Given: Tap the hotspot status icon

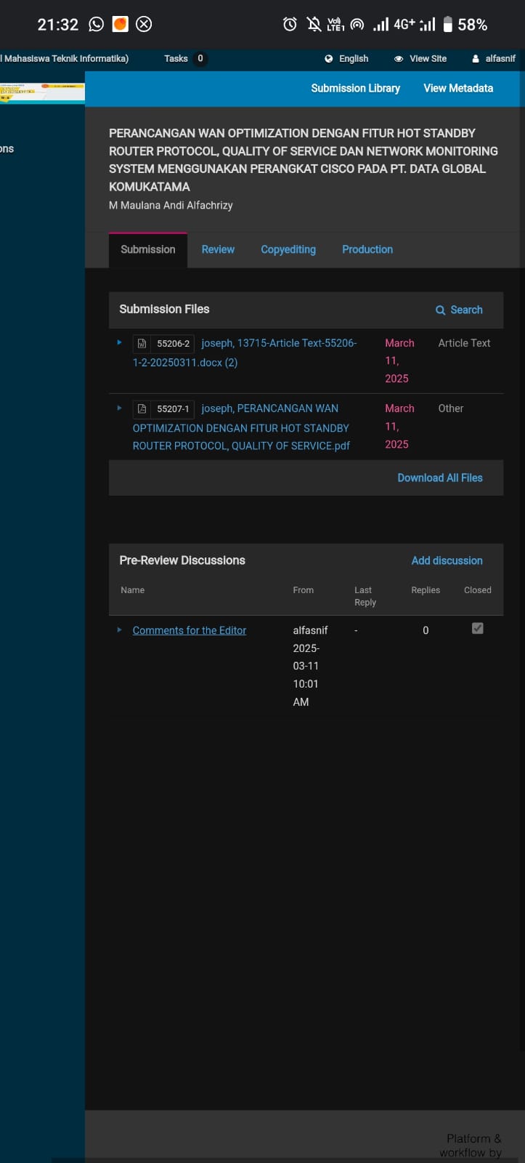Looking at the screenshot, I should coord(357,24).
